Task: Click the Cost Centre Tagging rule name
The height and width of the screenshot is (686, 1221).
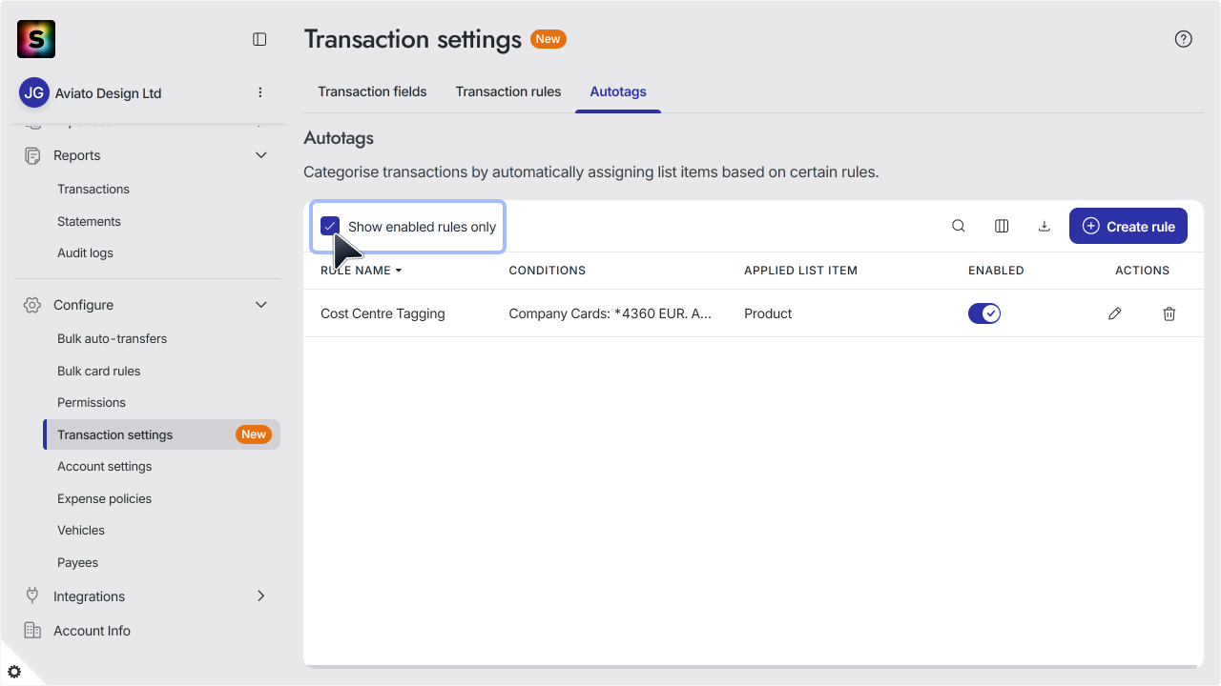Action: (x=383, y=313)
